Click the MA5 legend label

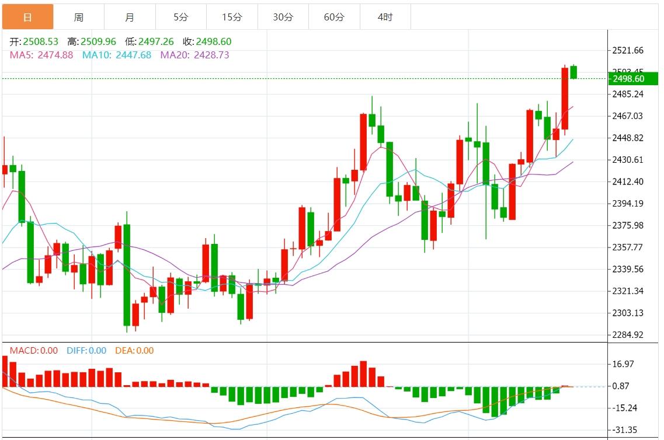coord(22,55)
